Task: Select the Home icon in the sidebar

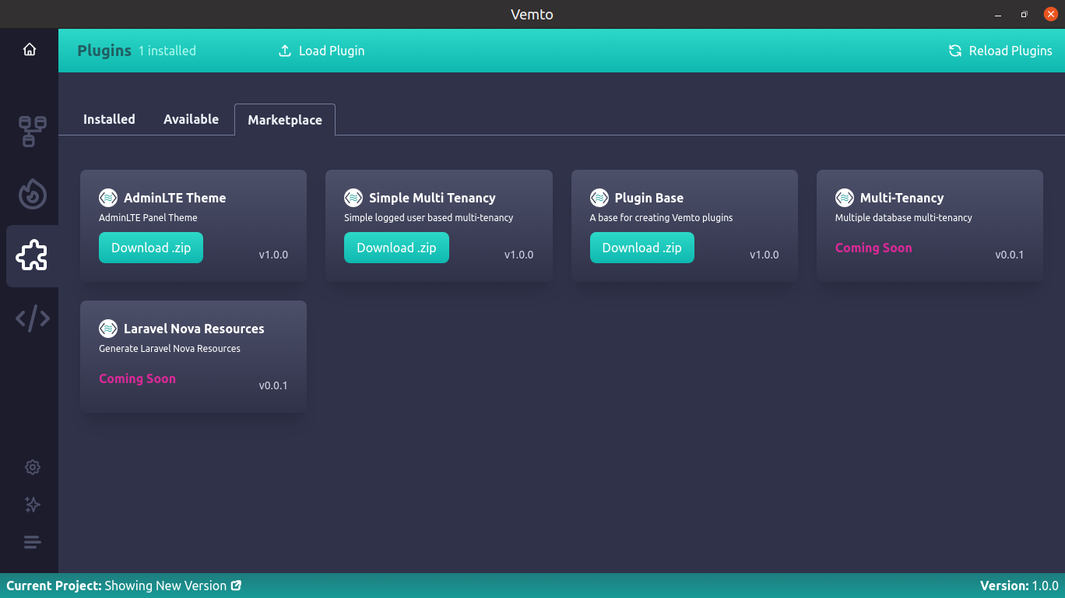Action: coord(30,48)
